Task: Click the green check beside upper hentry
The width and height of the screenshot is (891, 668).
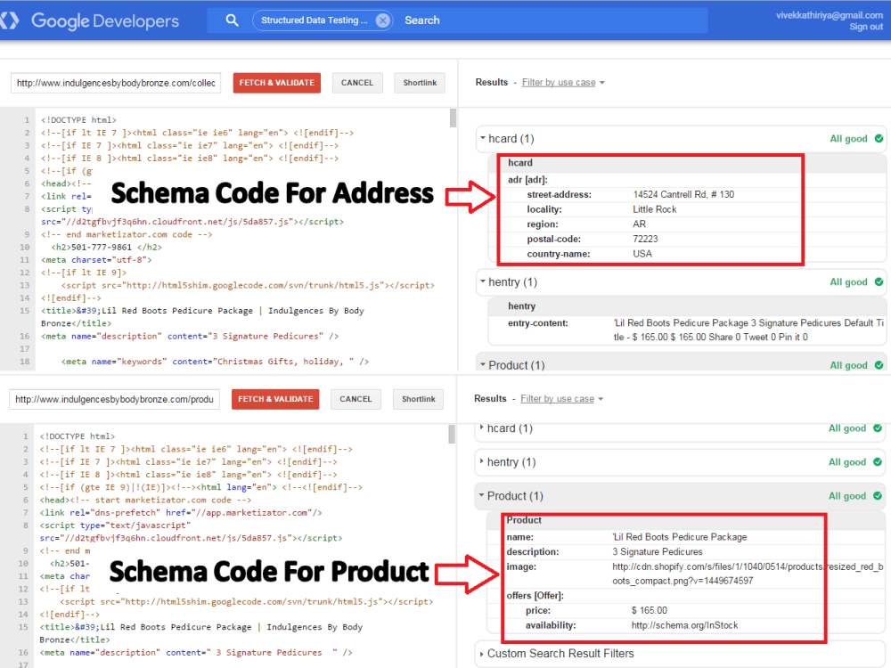Action: point(879,282)
